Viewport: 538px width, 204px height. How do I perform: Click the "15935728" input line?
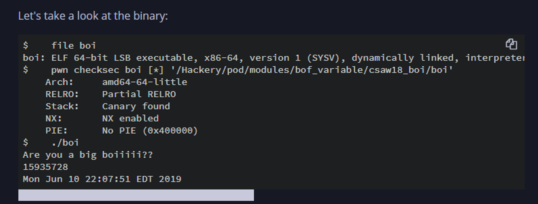point(45,167)
